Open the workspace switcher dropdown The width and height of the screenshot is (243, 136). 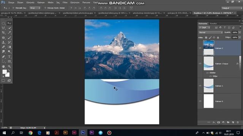tap(232, 8)
